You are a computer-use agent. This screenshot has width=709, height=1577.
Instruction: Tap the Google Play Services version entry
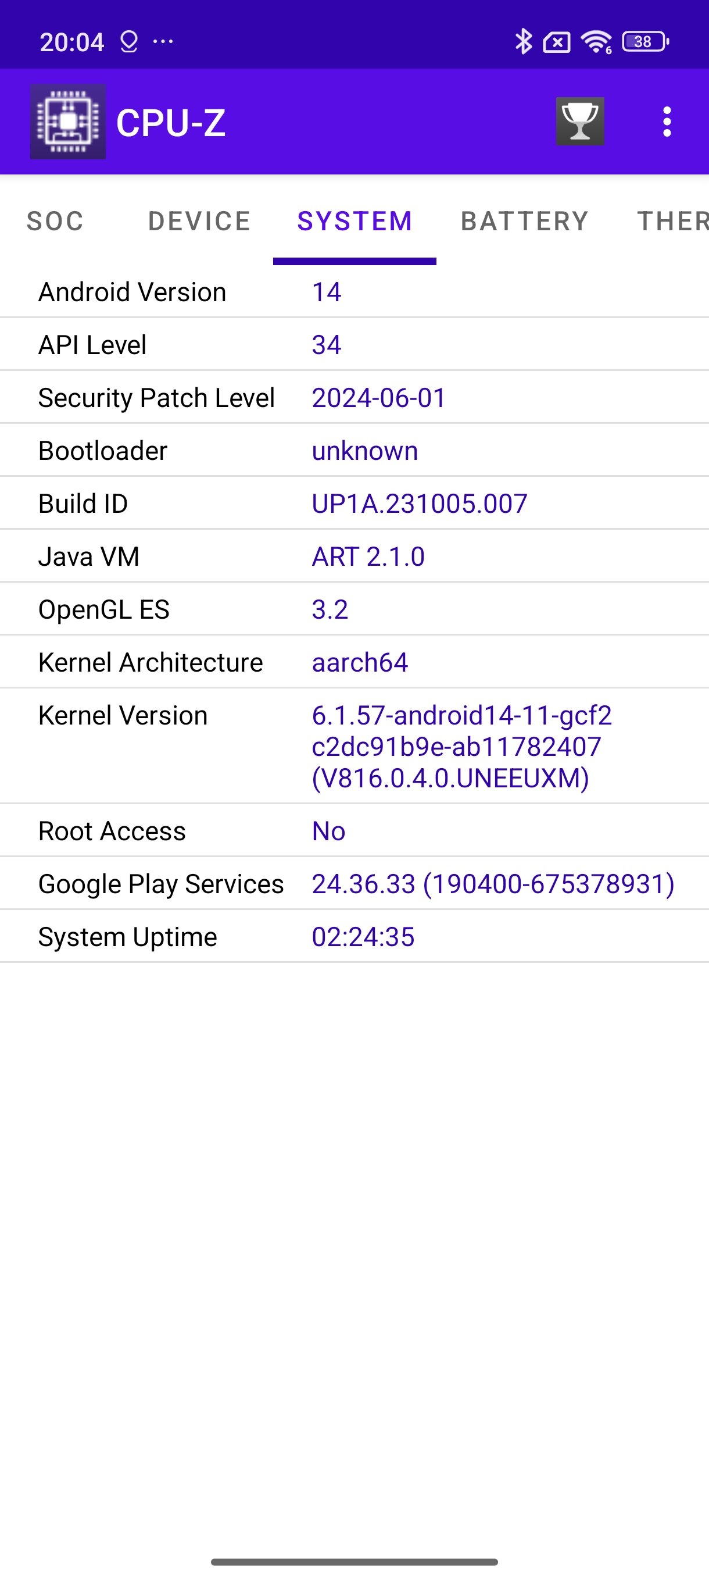pyautogui.click(x=493, y=884)
